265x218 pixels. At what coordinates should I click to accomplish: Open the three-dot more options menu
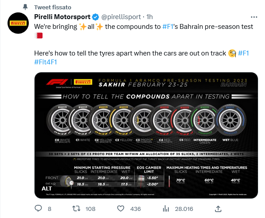point(254,17)
